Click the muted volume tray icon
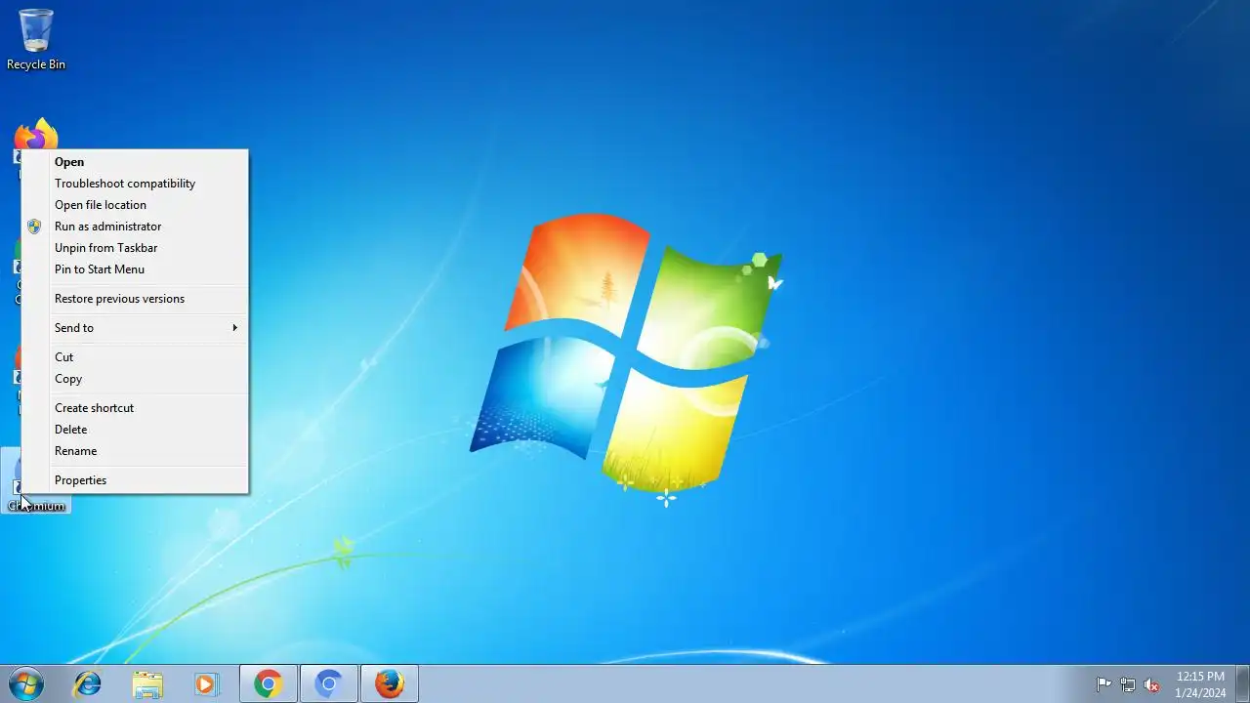Screen dimensions: 1250x703 point(1151,684)
